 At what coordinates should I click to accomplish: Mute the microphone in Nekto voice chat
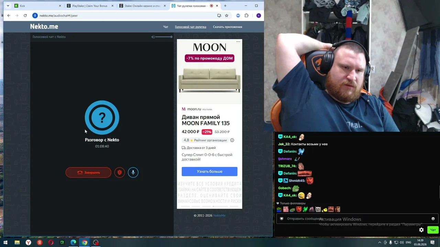(133, 172)
